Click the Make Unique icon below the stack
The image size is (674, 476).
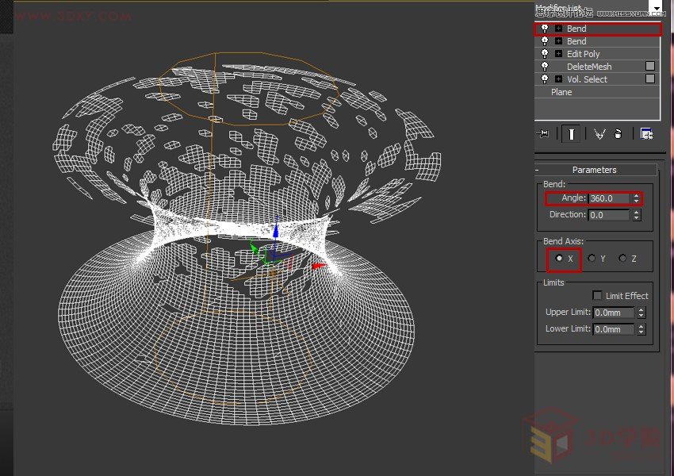pos(599,133)
